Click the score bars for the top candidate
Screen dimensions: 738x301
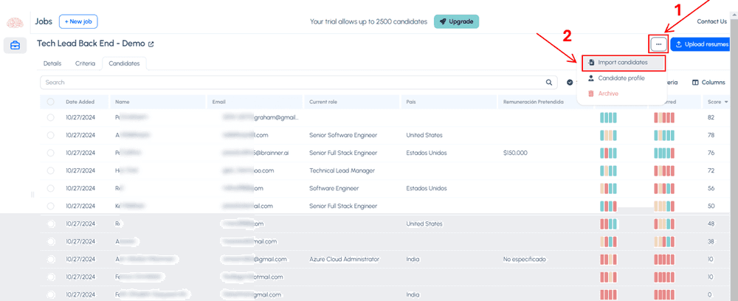[608, 117]
